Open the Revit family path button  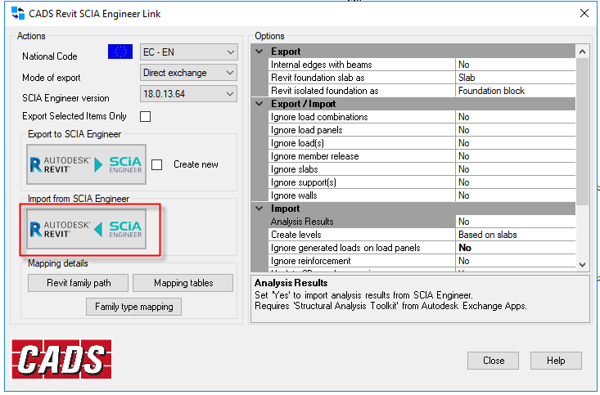tap(78, 283)
